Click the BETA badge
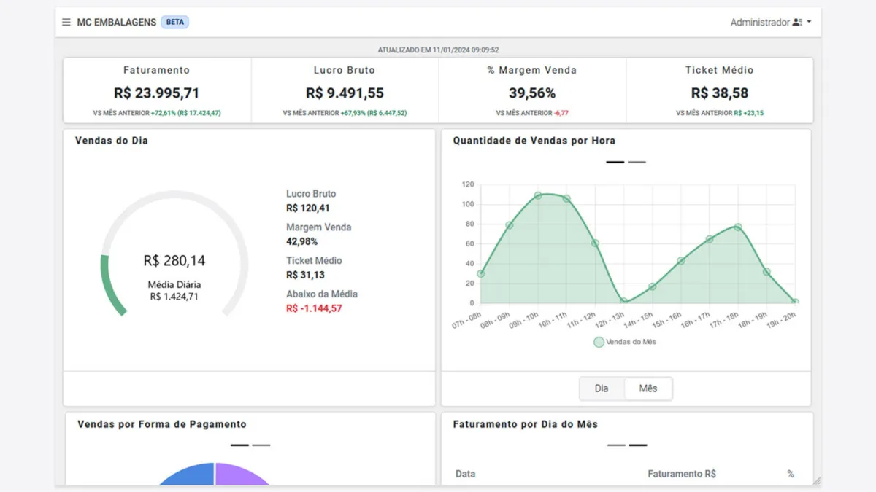The height and width of the screenshot is (492, 876). tap(175, 22)
